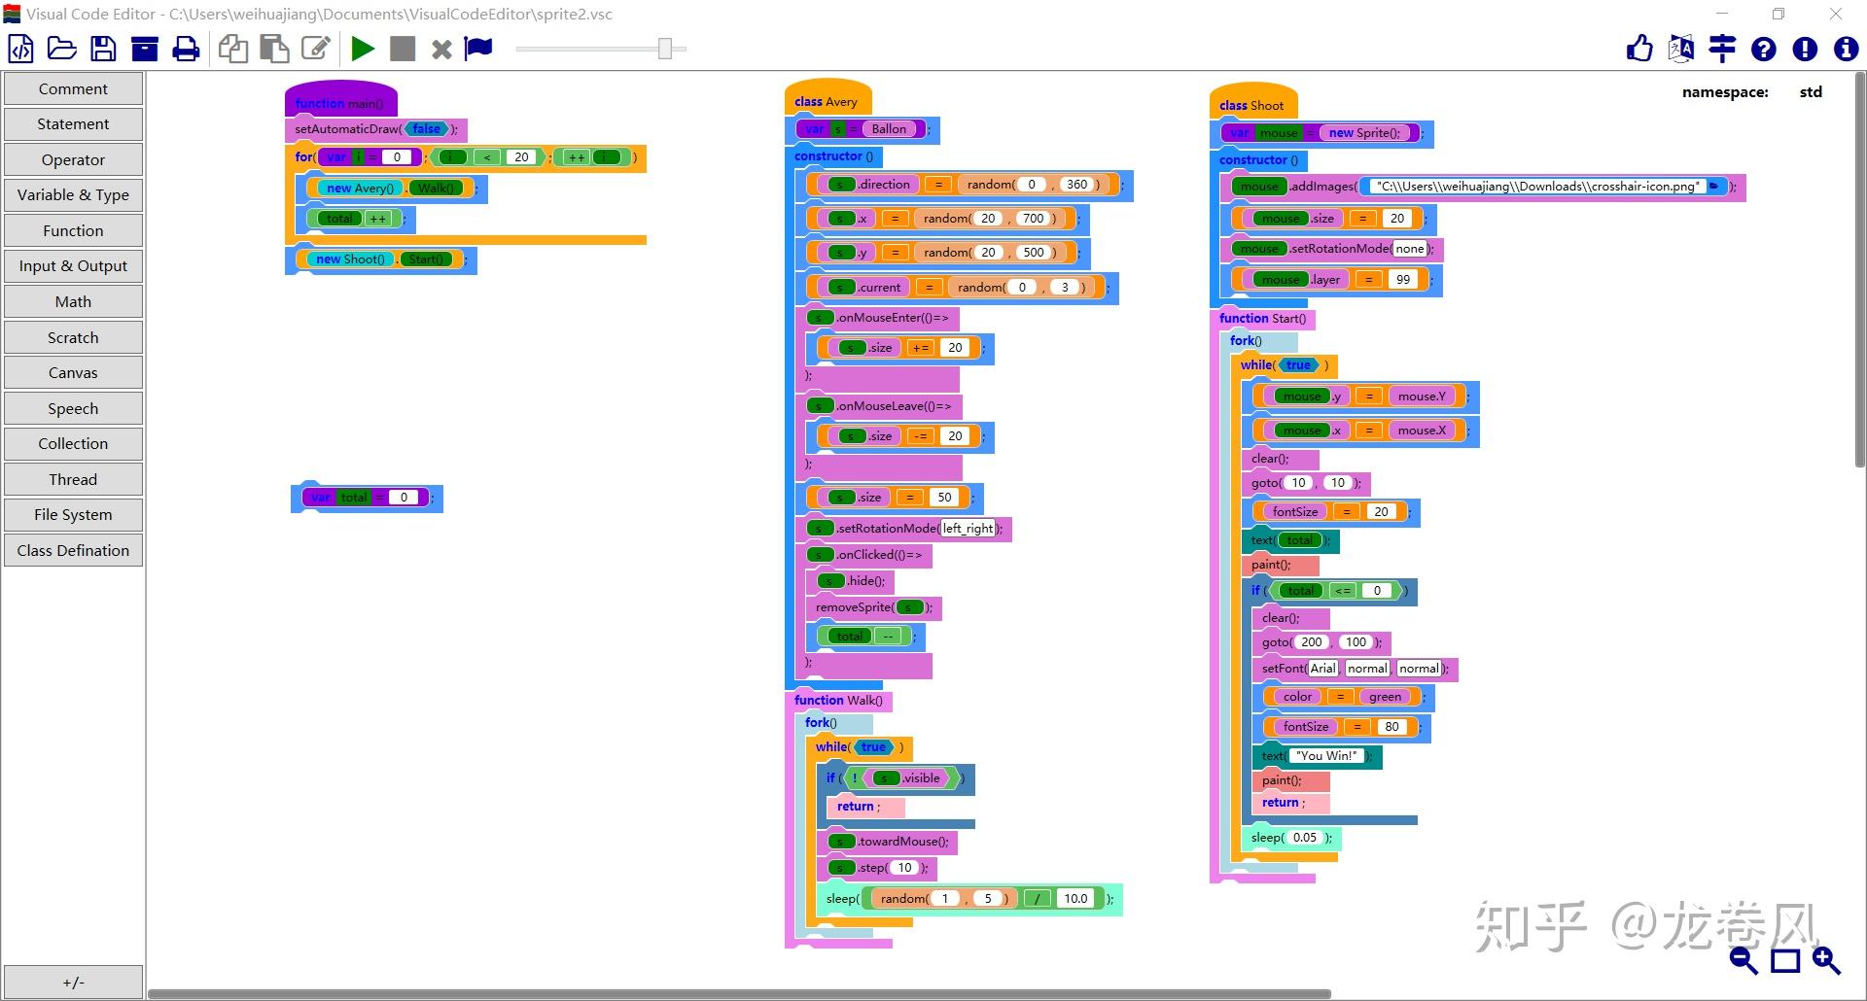The width and height of the screenshot is (1867, 1001).
Task: Print the code with the printer icon
Action: click(x=186, y=49)
